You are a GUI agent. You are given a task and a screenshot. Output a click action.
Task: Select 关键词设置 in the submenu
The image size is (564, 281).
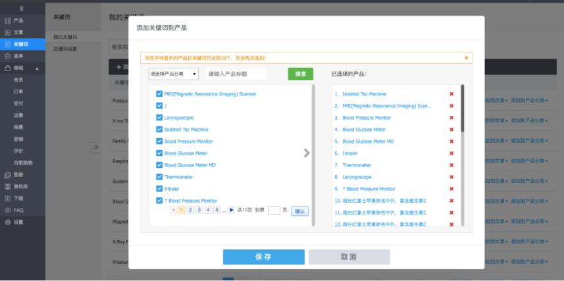65,49
